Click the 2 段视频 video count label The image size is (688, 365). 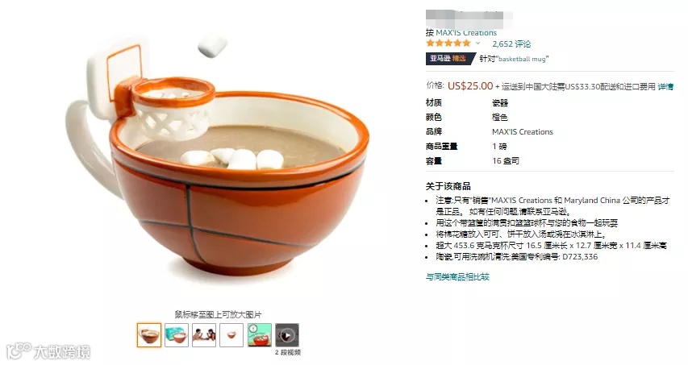[288, 352]
